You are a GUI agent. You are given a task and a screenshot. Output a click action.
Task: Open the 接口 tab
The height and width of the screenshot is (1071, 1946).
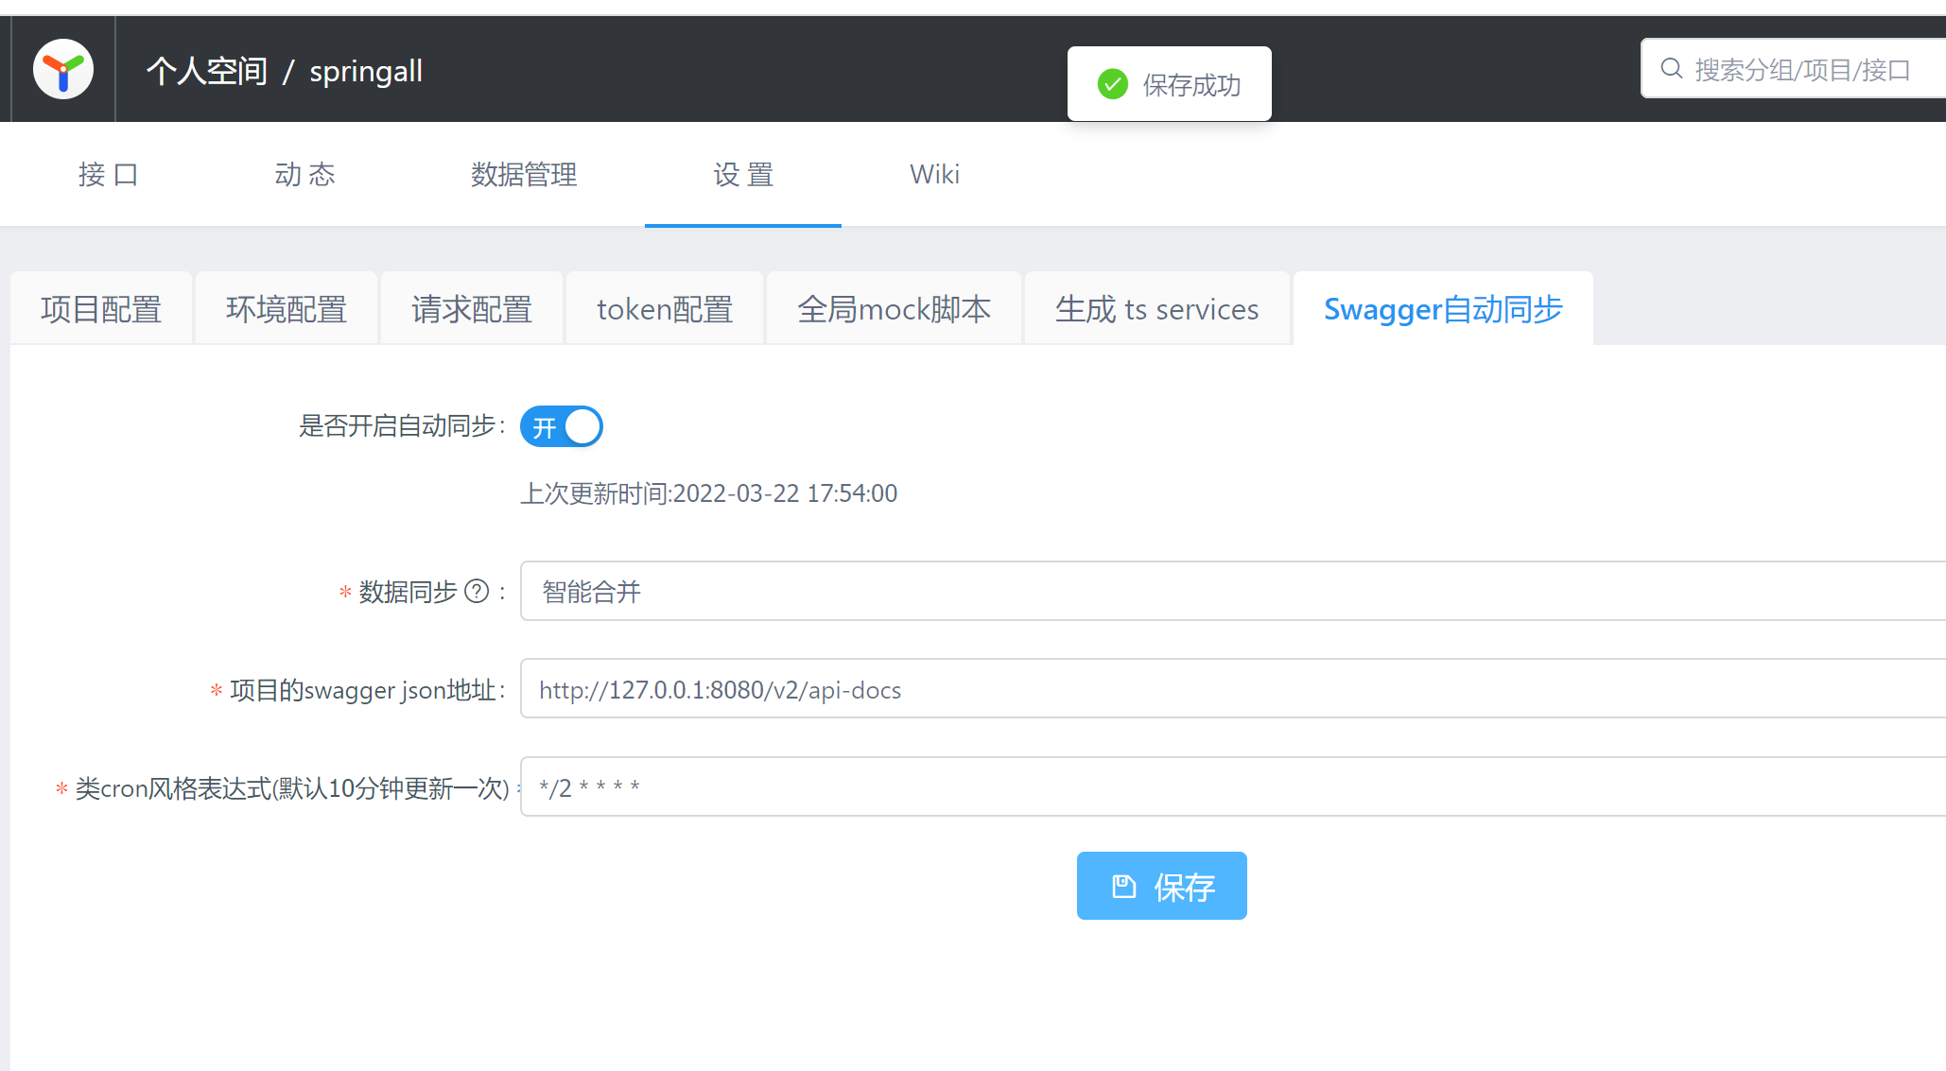click(109, 175)
